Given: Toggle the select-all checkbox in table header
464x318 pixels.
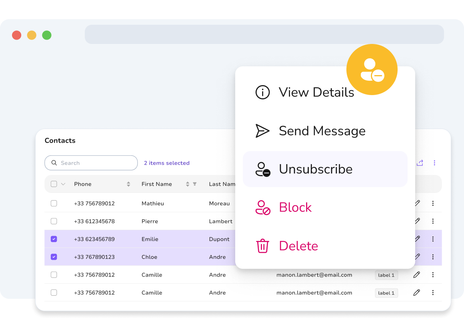Looking at the screenshot, I should point(54,184).
